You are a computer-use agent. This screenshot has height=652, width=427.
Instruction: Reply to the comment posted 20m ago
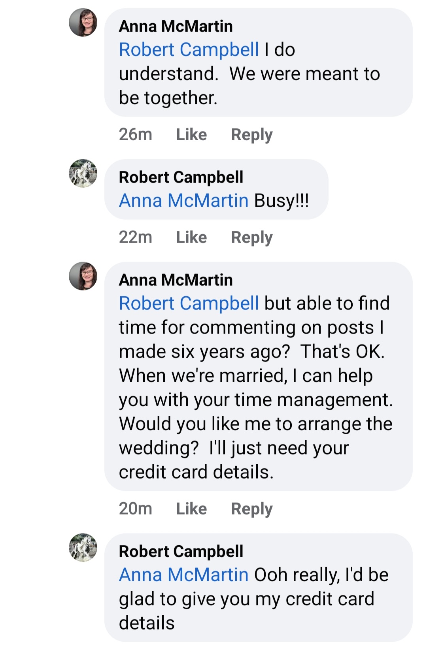tap(252, 509)
